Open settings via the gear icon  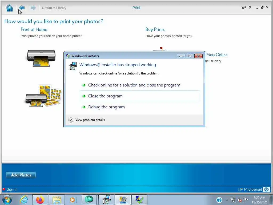point(244,7)
